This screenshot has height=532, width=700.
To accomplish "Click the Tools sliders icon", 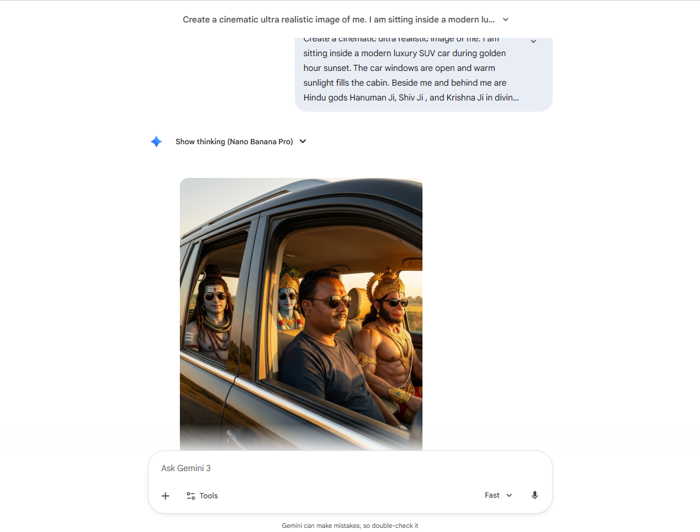I will click(x=191, y=496).
